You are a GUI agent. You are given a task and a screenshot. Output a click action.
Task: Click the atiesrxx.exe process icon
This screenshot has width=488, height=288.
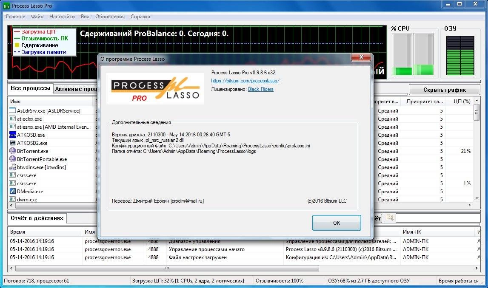[12, 127]
